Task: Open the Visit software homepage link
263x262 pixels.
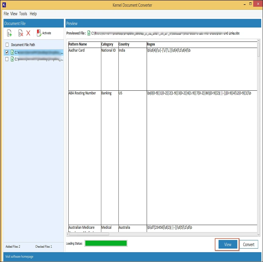Action: pos(19,257)
